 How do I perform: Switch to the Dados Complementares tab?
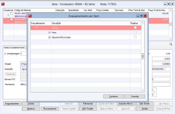click(14, 48)
